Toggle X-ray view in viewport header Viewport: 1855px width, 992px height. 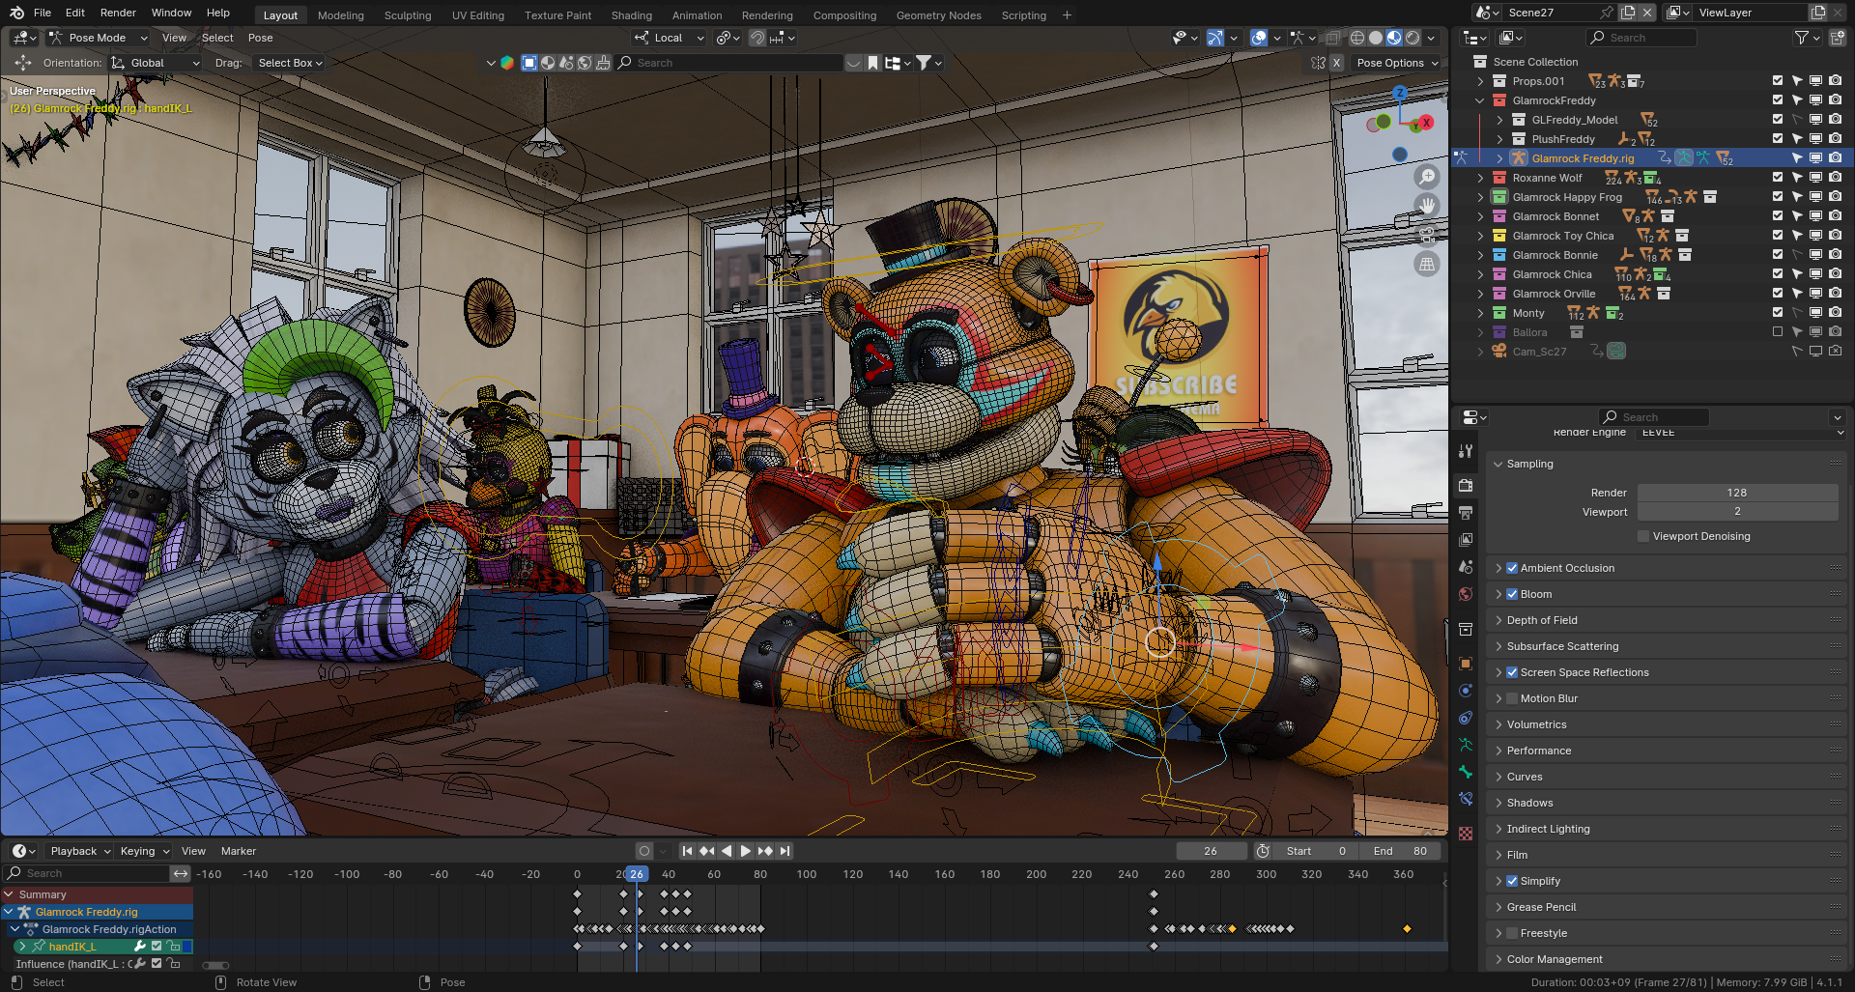click(x=1332, y=38)
